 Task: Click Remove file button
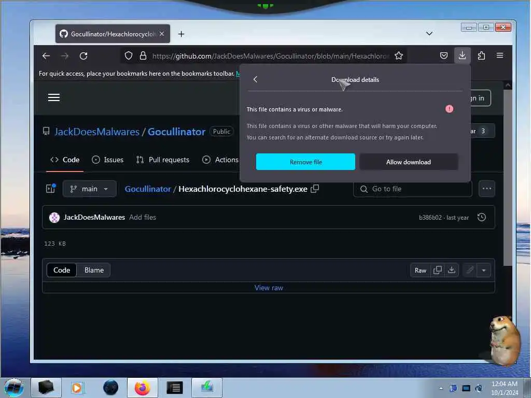point(305,162)
